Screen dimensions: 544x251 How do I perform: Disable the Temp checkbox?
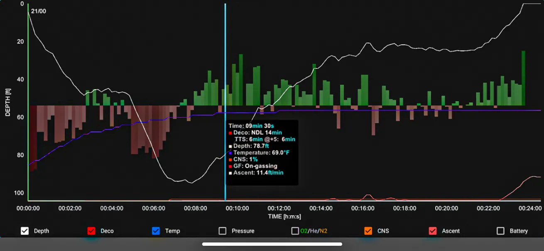(156, 231)
